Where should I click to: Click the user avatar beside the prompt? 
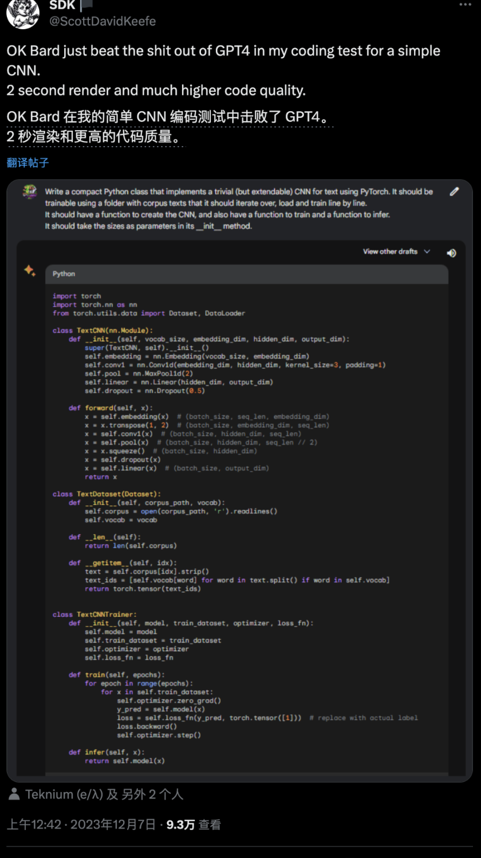click(x=30, y=192)
